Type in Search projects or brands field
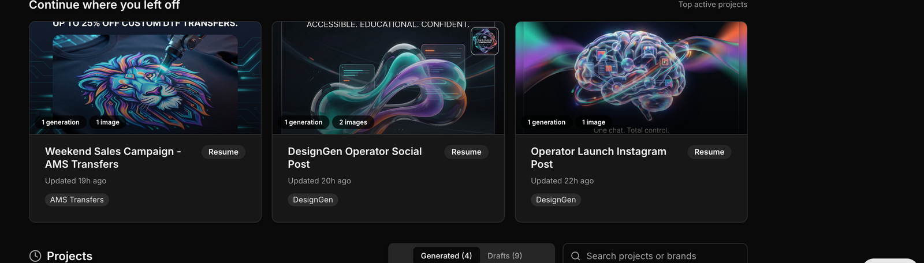 (658, 256)
